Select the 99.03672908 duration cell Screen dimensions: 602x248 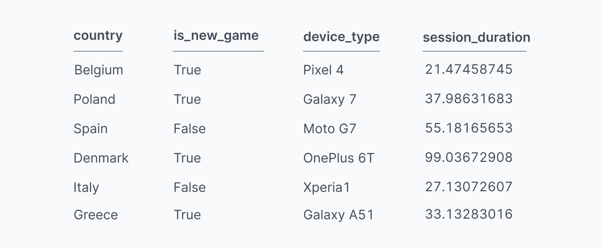[x=469, y=158]
